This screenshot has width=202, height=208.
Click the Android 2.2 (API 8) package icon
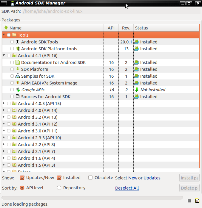coord(14,144)
